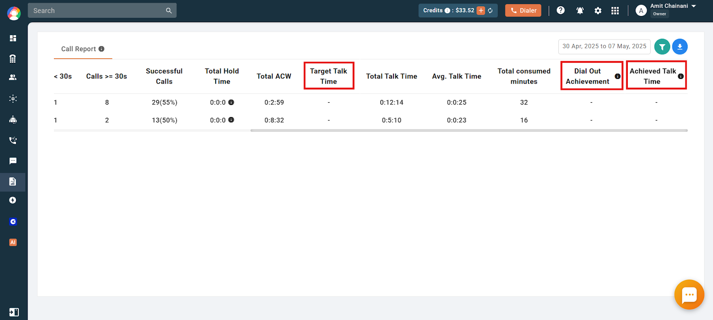Image resolution: width=713 pixels, height=320 pixels.
Task: Click the Target Talk Time column header
Action: coord(328,76)
